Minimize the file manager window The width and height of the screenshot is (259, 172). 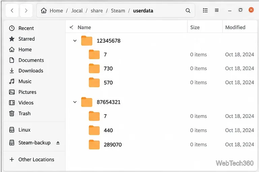(x=230, y=11)
